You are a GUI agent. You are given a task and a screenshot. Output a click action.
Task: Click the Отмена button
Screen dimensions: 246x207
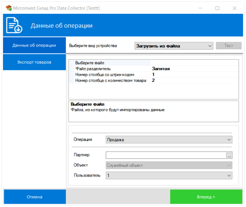point(35,197)
